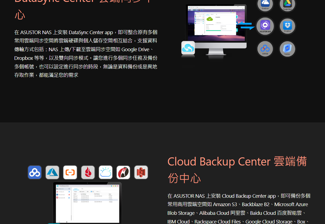325x224 pixels.
Task: Select the Alibaba Cloud brackets icon
Action: pyautogui.click(x=70, y=172)
